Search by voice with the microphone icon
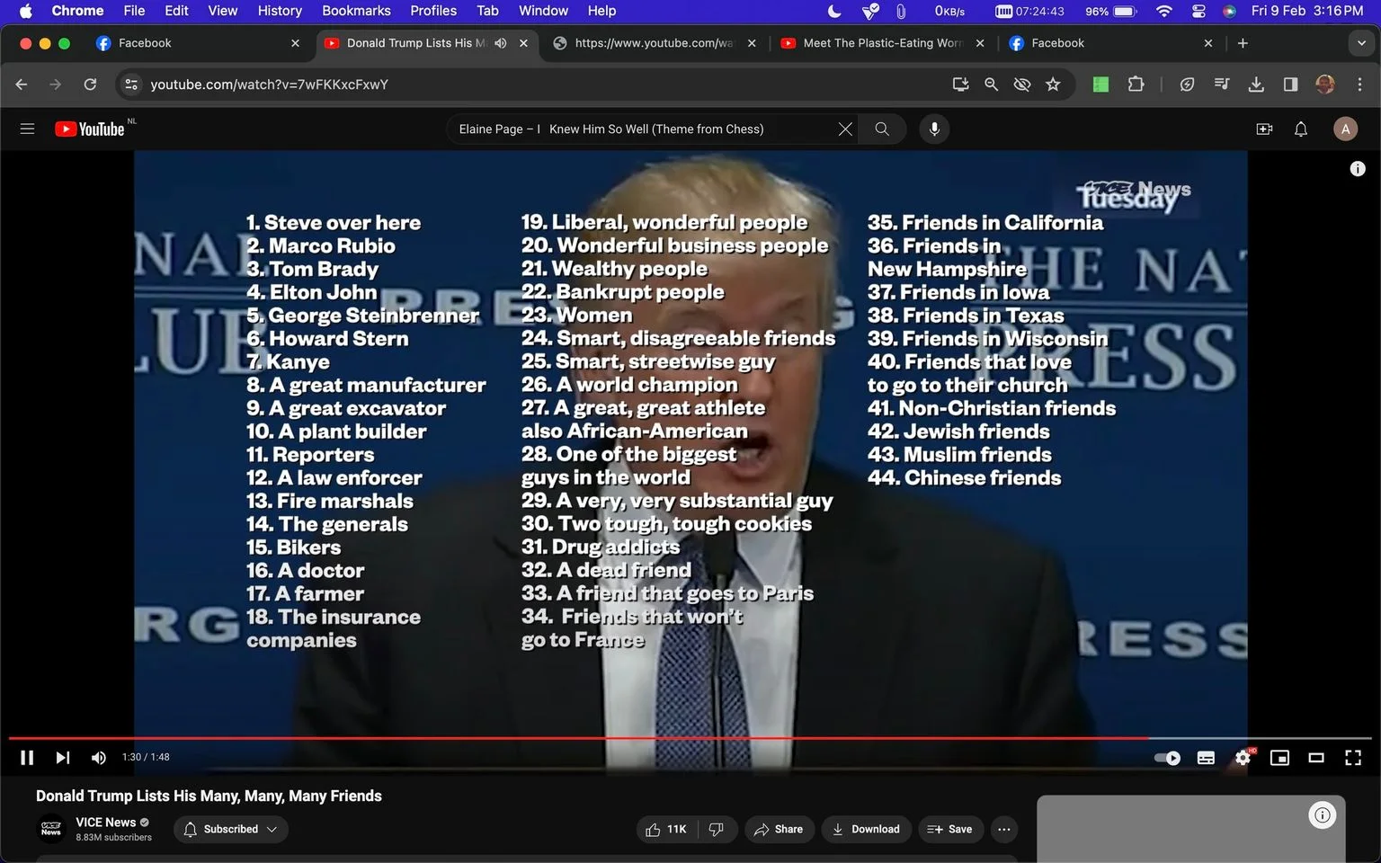Screen dimensions: 1381x863 [x=934, y=129]
